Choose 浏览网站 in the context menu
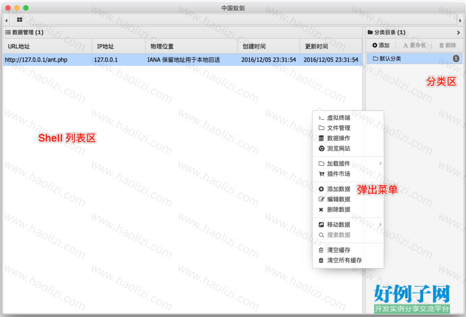Image resolution: width=466 pixels, height=317 pixels. 348,148
